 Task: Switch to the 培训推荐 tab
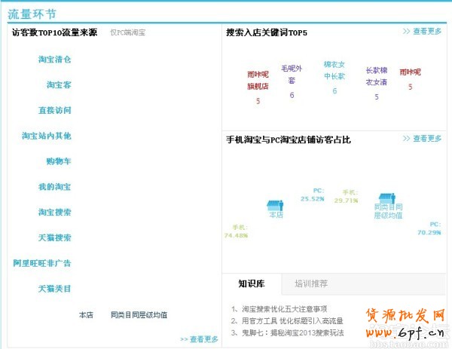[311, 284]
